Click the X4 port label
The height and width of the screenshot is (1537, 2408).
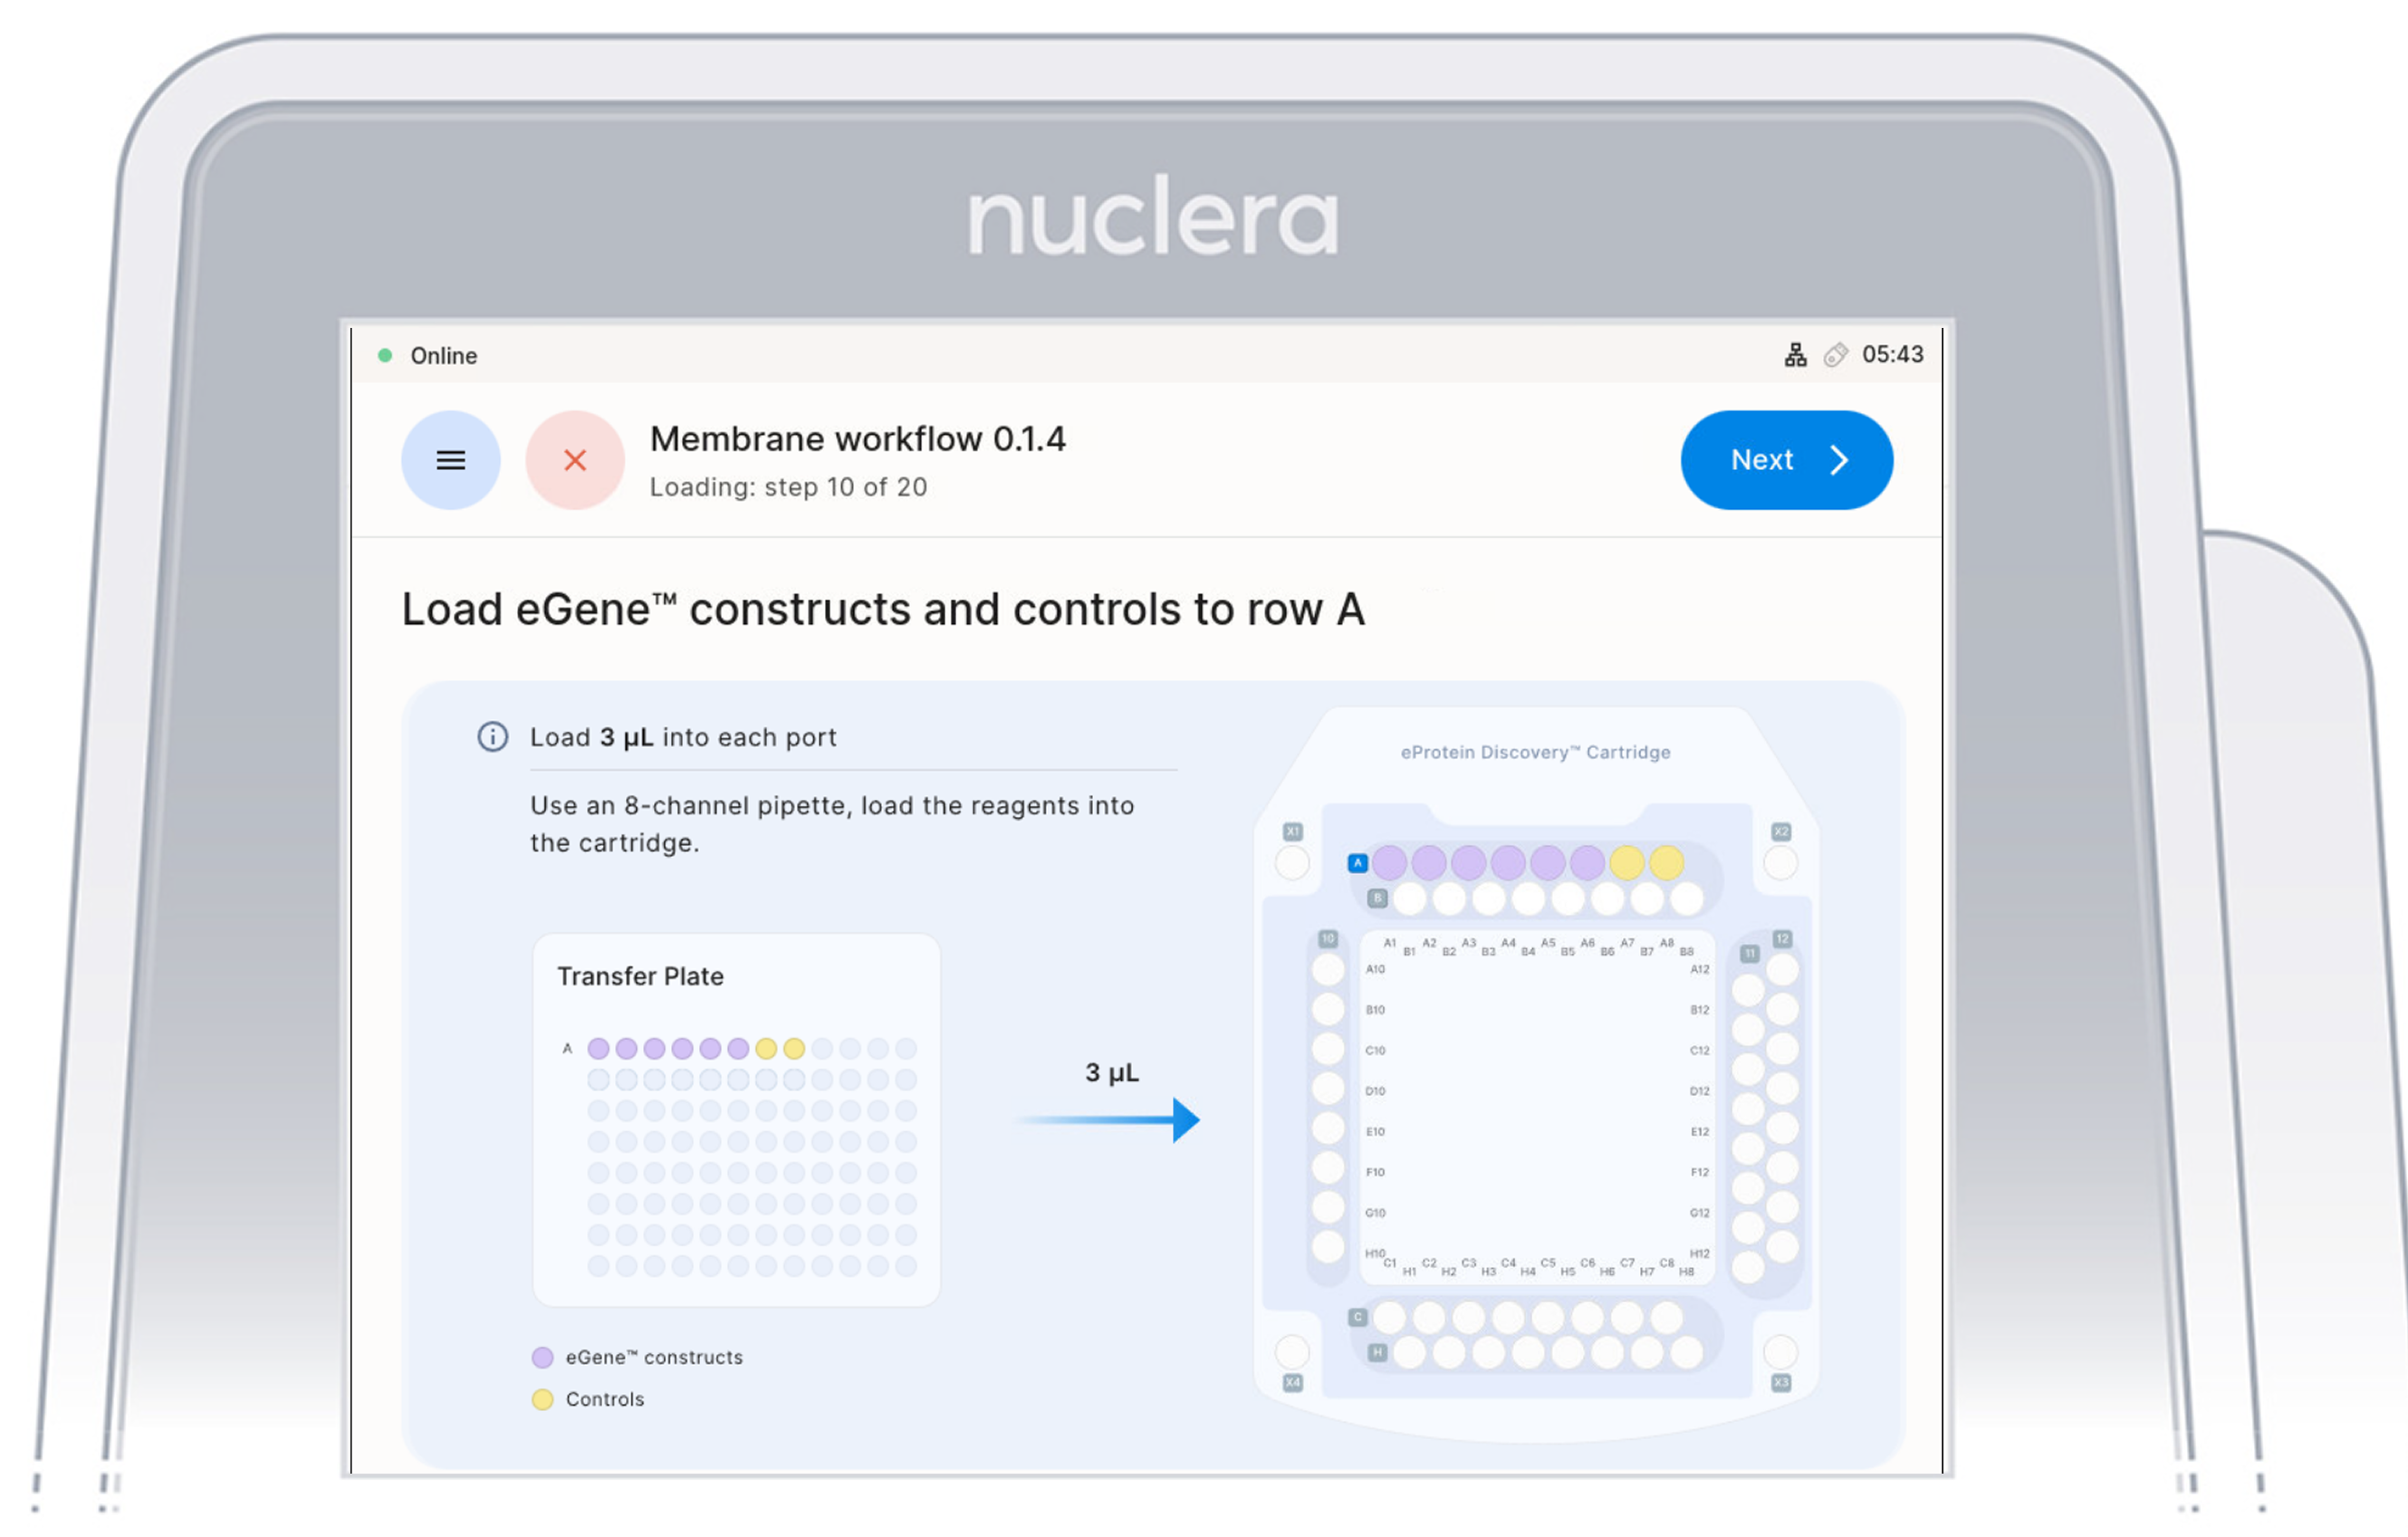click(1293, 1382)
